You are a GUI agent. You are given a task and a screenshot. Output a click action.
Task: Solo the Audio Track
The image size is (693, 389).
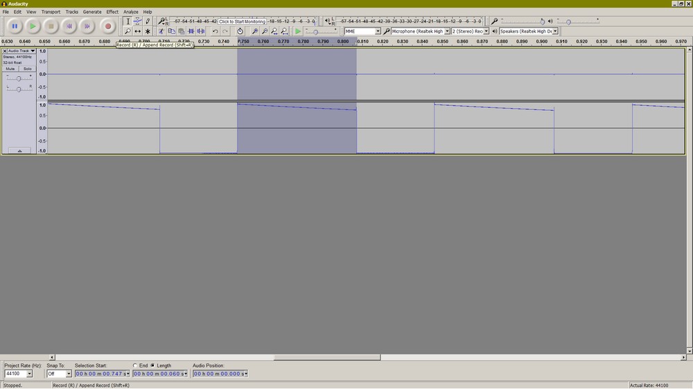[27, 69]
